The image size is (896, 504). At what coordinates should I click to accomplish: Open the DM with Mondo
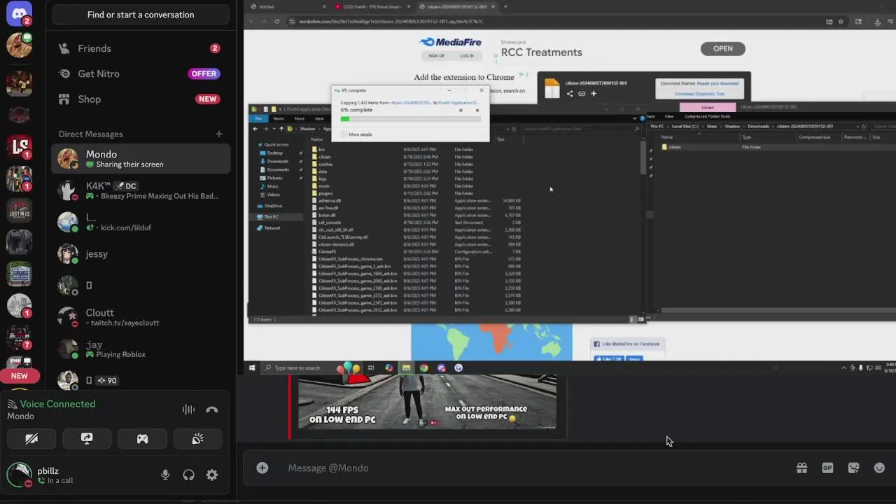141,159
